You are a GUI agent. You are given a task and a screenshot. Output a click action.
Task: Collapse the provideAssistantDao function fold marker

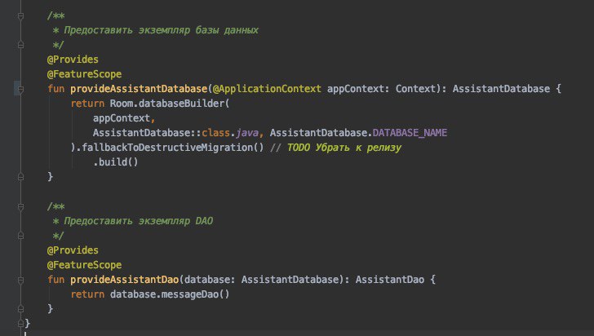click(x=21, y=281)
